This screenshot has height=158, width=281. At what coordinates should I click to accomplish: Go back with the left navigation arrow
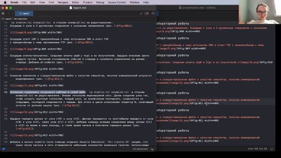pos(8,14)
